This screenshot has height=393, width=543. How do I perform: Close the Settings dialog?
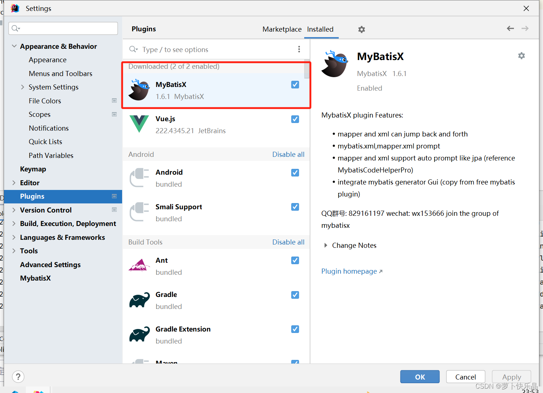pyautogui.click(x=526, y=8)
